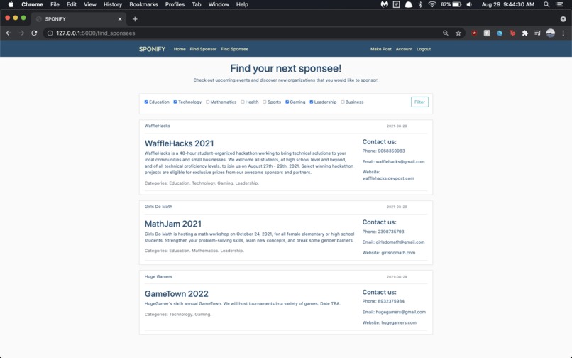The height and width of the screenshot is (358, 572).
Task: Go to Home in the Sponify navbar
Action: 180,49
